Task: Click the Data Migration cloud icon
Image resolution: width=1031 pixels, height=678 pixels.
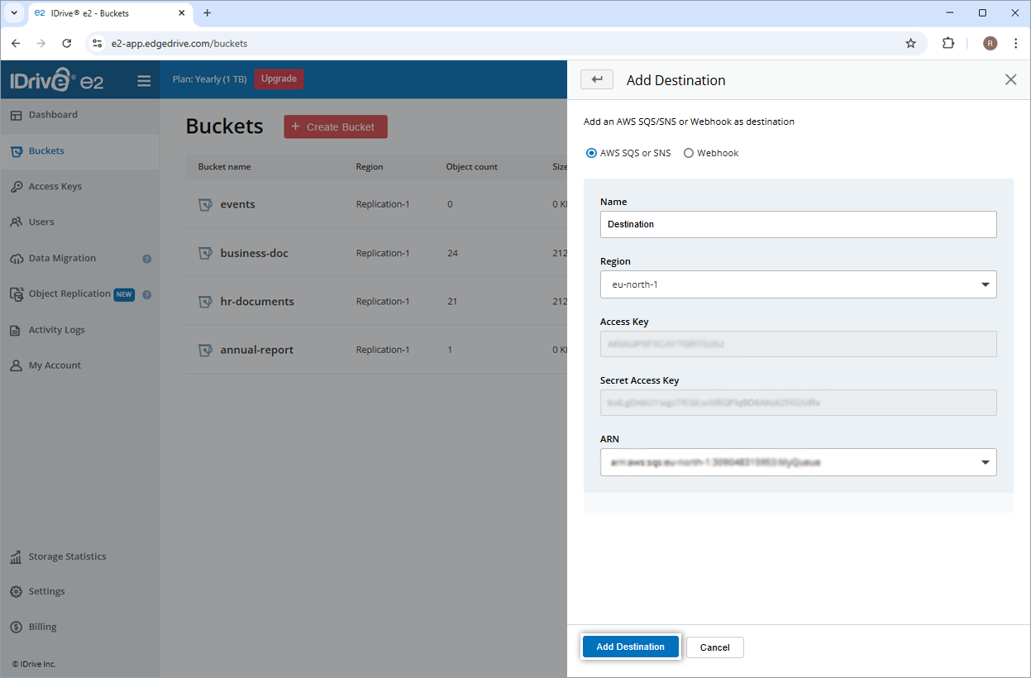Action: pos(16,259)
